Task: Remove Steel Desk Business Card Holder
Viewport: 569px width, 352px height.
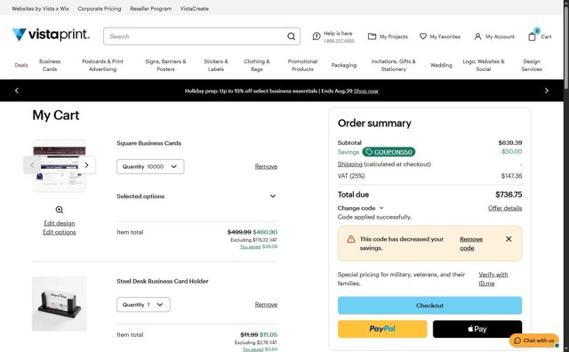Action: click(x=266, y=305)
